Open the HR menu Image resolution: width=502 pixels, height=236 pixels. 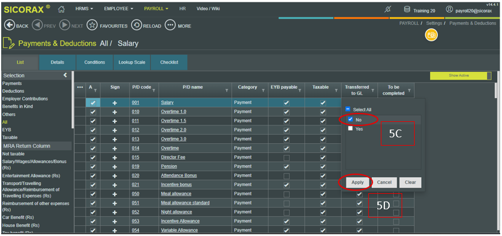pos(182,9)
